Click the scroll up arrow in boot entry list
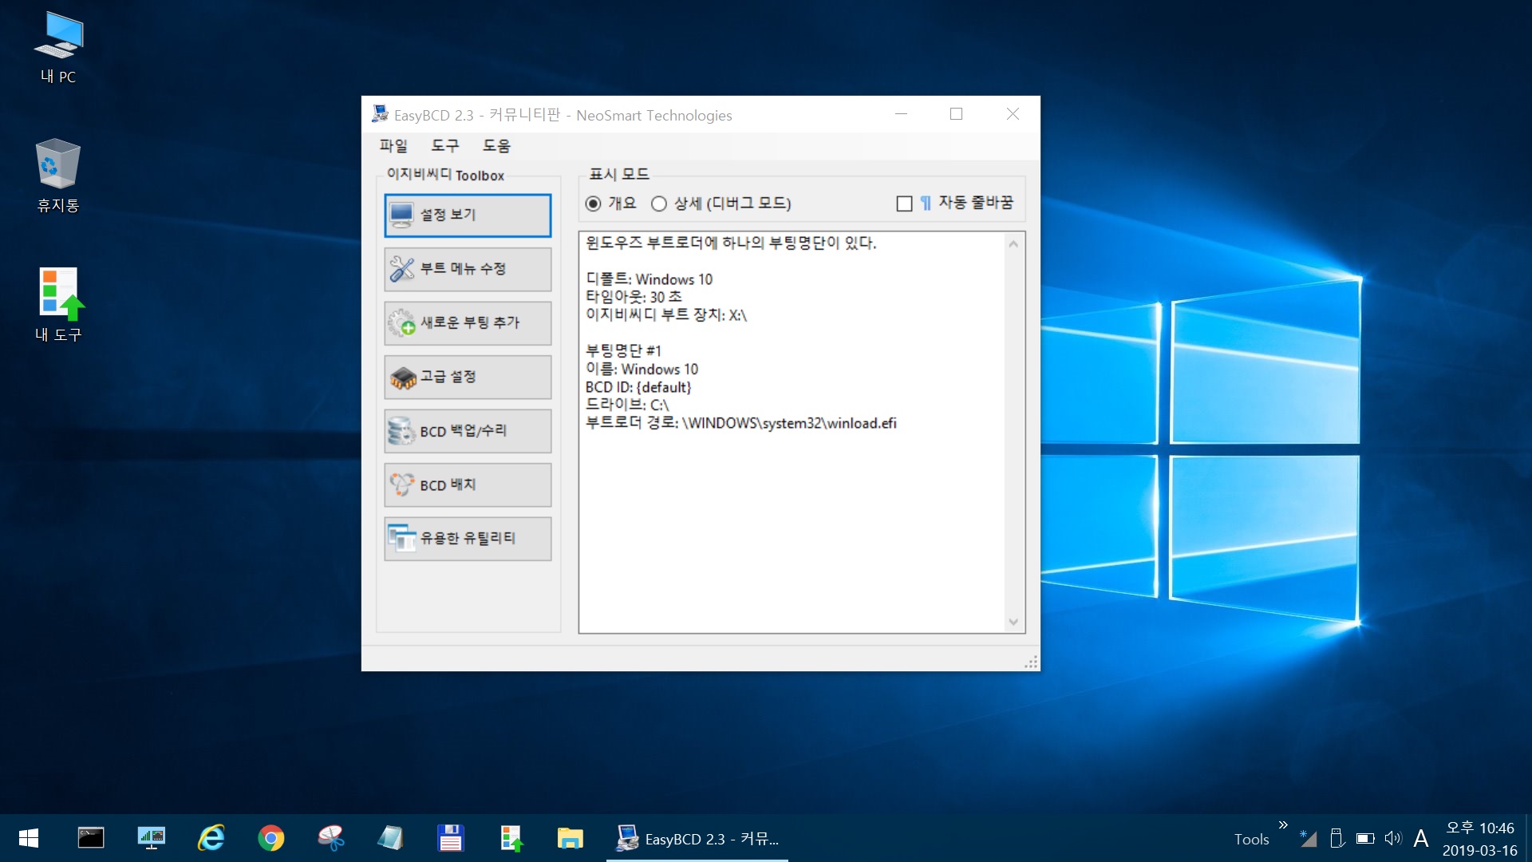The image size is (1532, 862). pyautogui.click(x=1013, y=244)
